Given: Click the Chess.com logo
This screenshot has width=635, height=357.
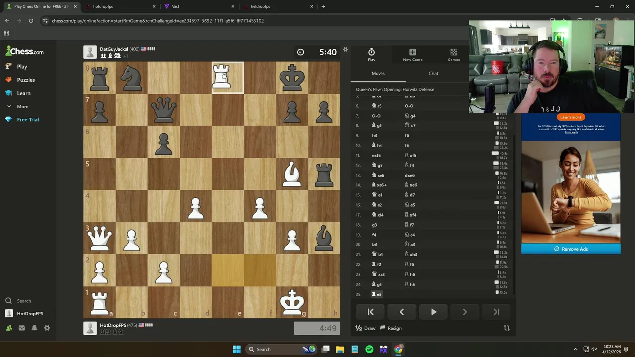Looking at the screenshot, I should 25,51.
